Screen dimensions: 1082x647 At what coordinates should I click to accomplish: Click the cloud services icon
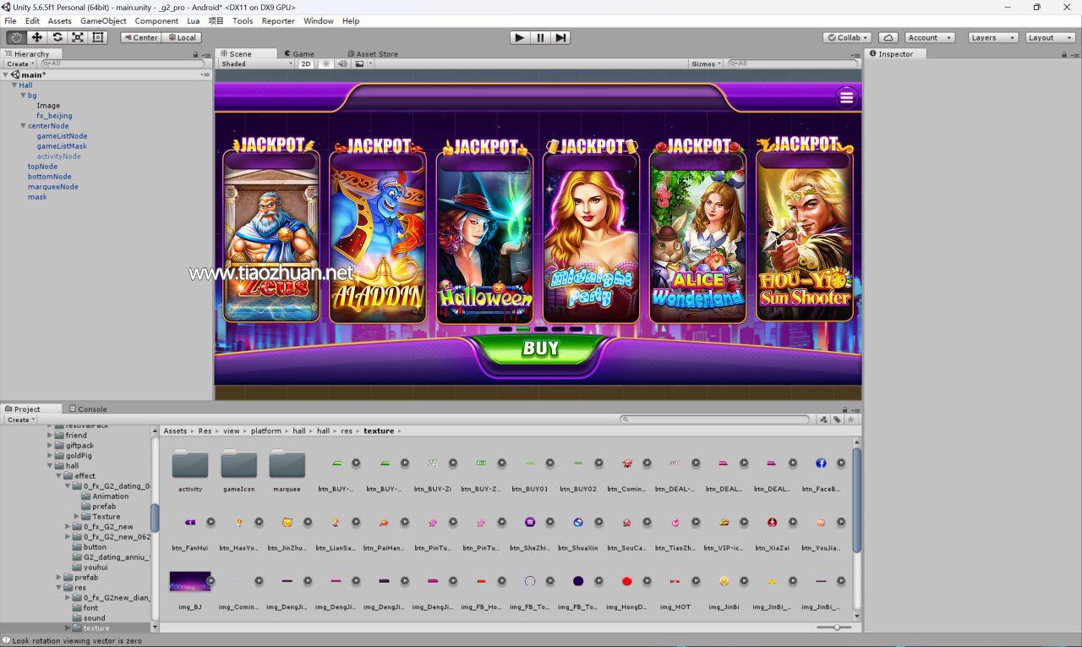coord(888,37)
